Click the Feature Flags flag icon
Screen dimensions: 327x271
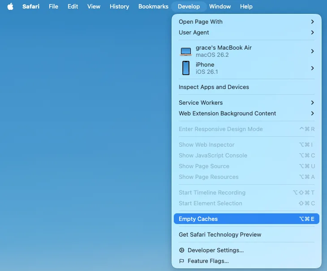[182, 261]
